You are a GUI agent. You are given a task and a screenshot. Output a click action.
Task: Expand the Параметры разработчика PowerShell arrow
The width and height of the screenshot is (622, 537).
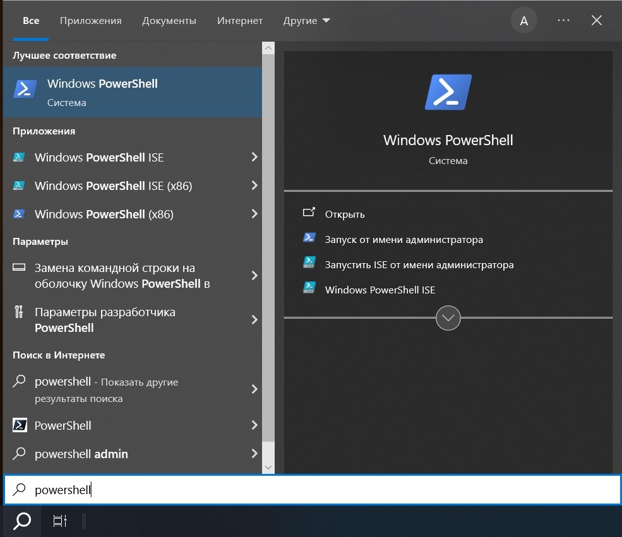click(x=254, y=319)
